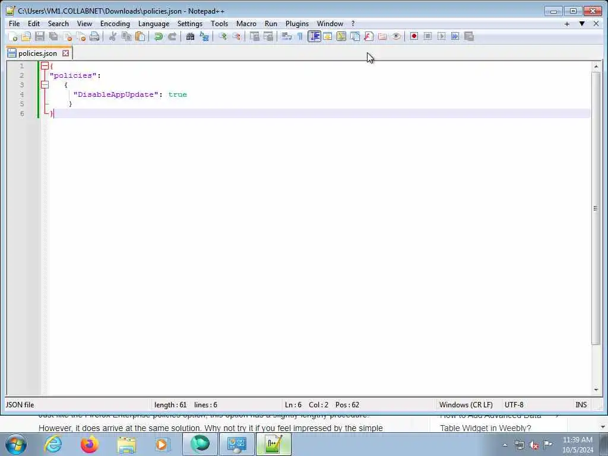Open the Search menu
The width and height of the screenshot is (608, 456).
(x=58, y=24)
